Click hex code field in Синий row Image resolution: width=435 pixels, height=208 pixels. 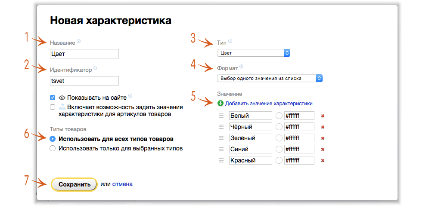[x=299, y=149]
